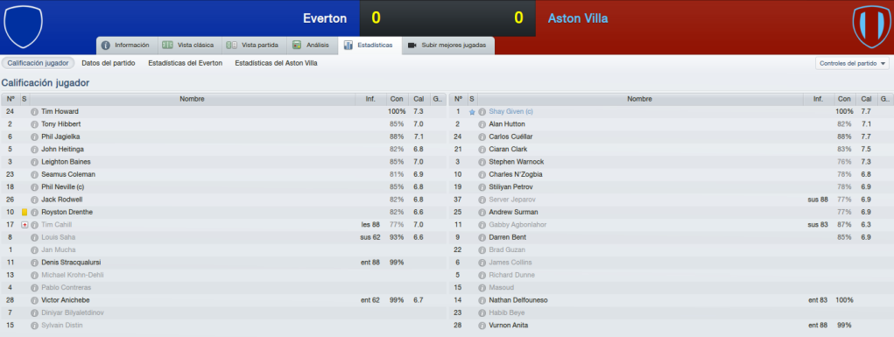The image size is (894, 337).
Task: Click info icon next to Tim Howard
Action: 34,112
